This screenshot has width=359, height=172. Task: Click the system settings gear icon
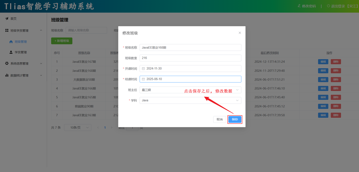pyautogui.click(x=7, y=63)
